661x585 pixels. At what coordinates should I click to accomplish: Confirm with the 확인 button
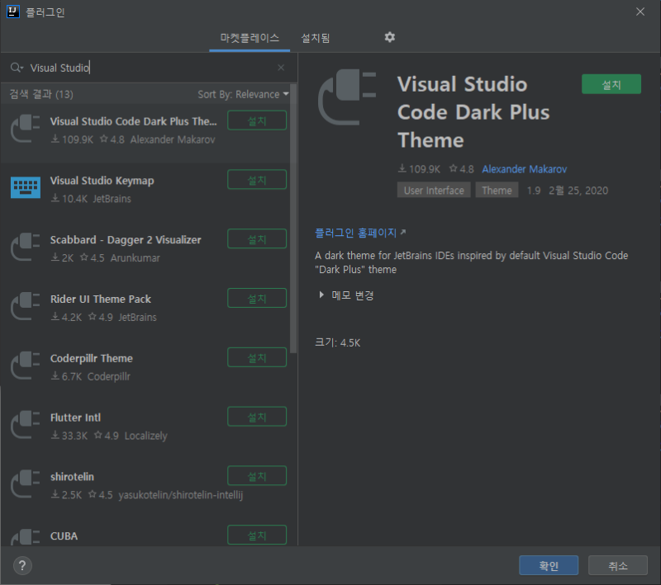pyautogui.click(x=549, y=565)
